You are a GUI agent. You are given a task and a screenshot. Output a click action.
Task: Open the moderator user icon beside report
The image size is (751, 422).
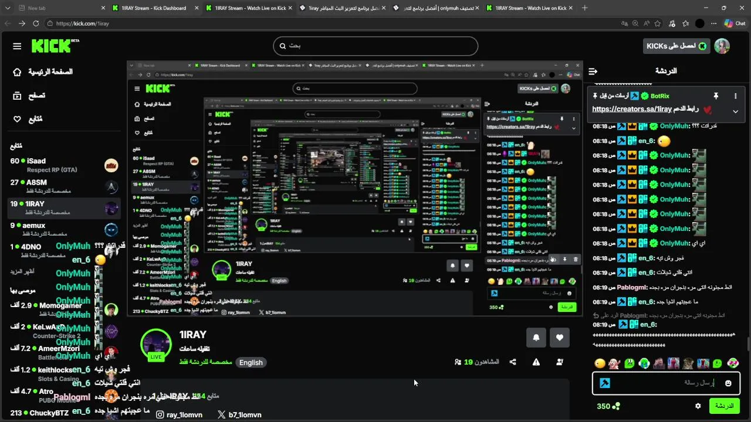pyautogui.click(x=560, y=362)
